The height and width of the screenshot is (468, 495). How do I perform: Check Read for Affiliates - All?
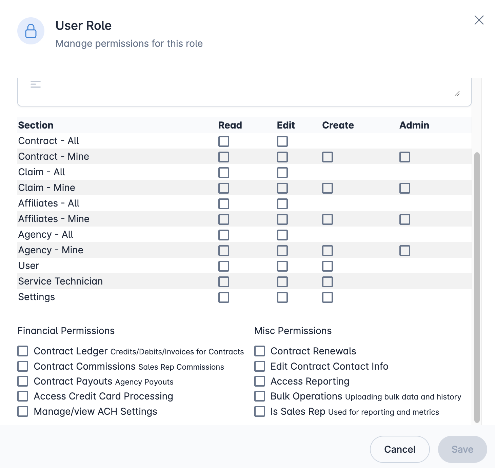pyautogui.click(x=224, y=204)
